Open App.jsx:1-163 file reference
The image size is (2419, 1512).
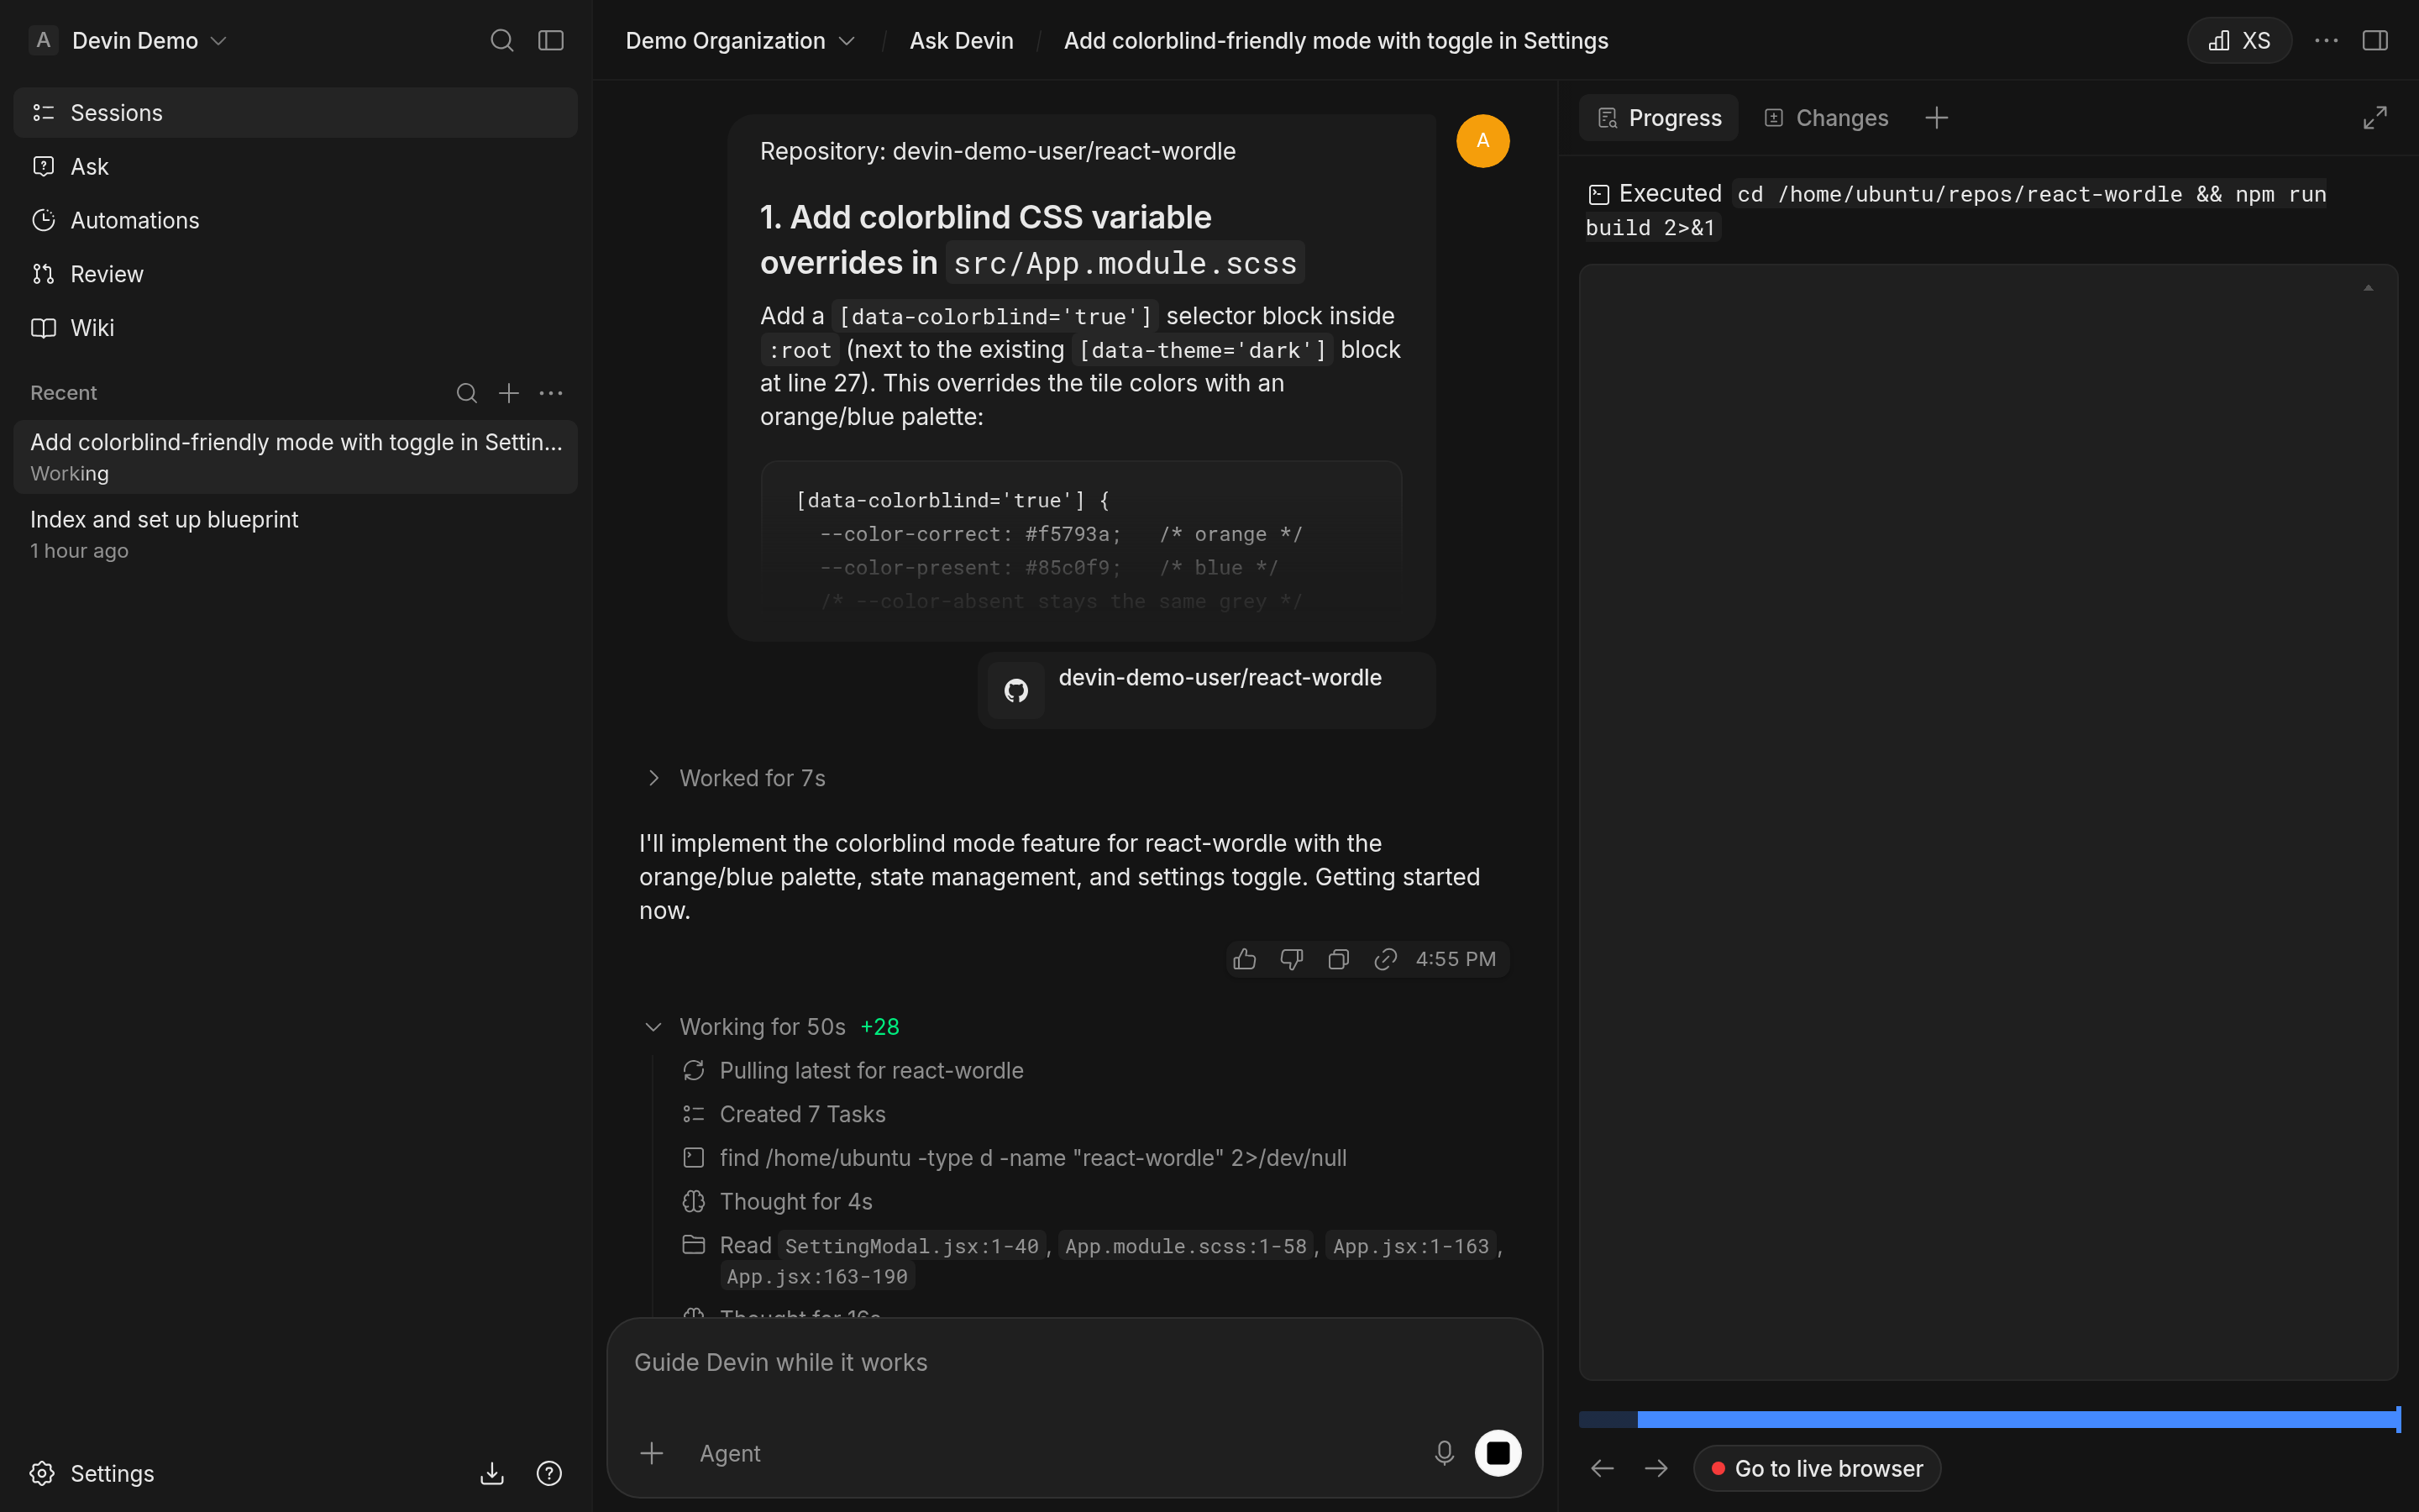coord(1410,1246)
